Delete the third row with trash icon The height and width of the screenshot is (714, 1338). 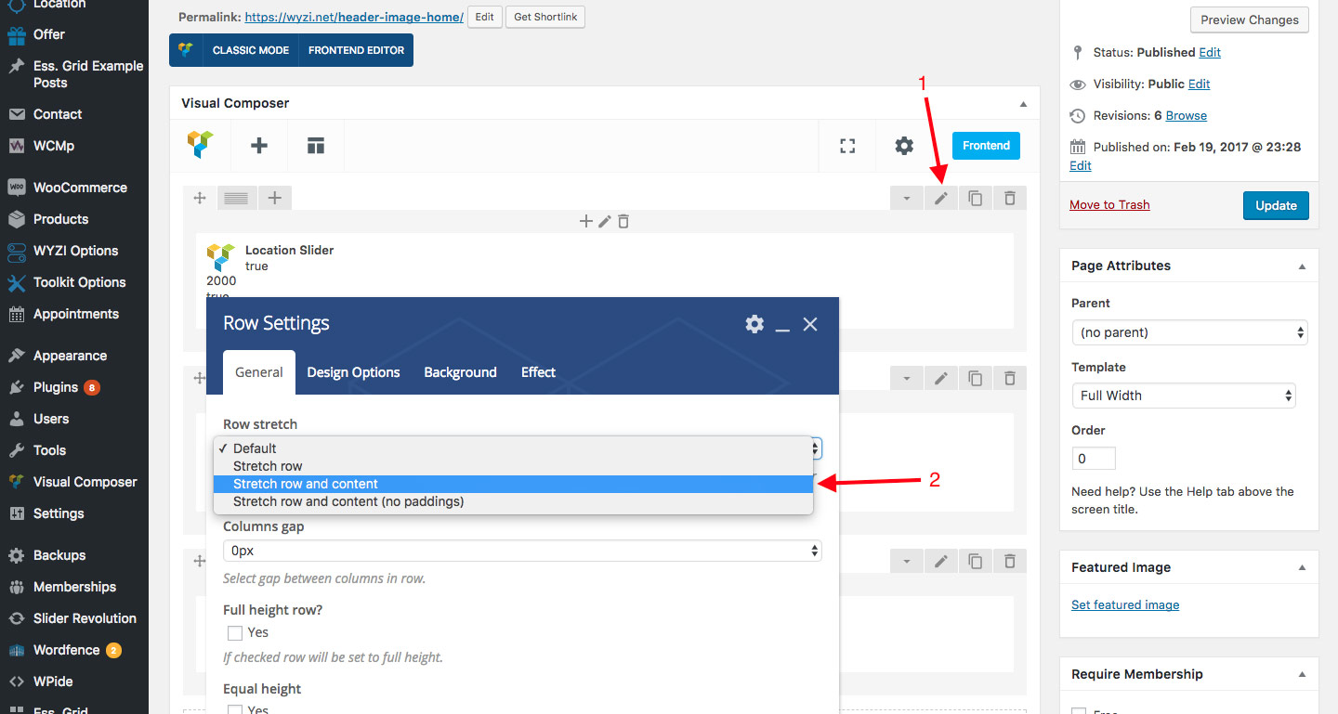[1010, 561]
